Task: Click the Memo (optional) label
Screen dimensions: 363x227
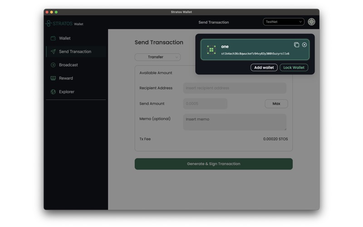Action: [x=155, y=119]
